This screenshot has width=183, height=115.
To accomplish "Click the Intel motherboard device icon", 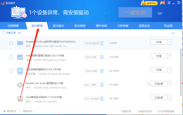I will coord(20,57).
